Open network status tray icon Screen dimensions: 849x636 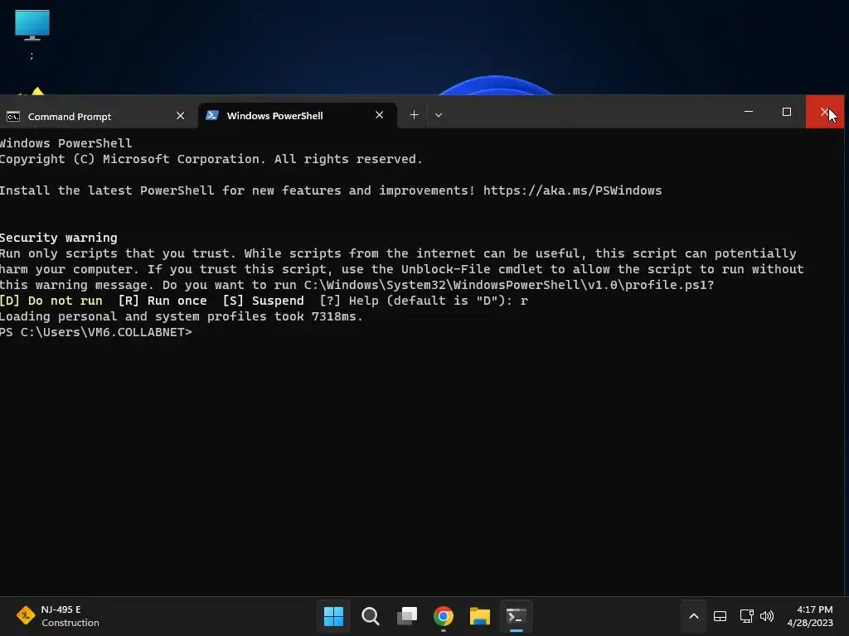tap(747, 616)
